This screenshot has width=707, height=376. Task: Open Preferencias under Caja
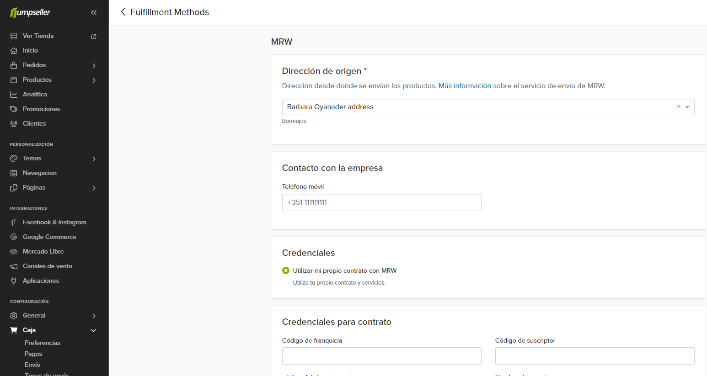tap(42, 343)
